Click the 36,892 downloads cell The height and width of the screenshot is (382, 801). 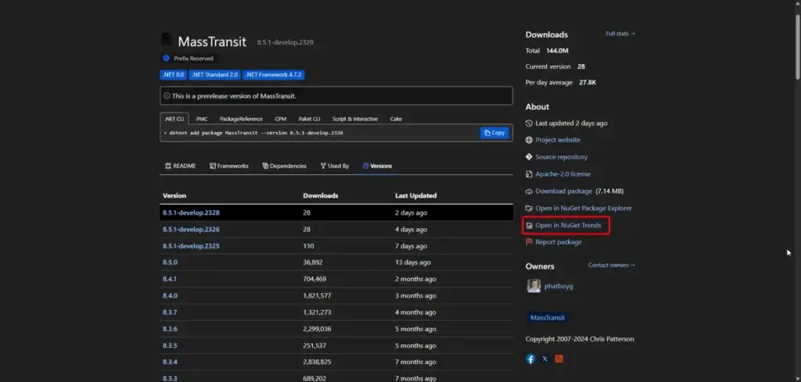(x=313, y=262)
